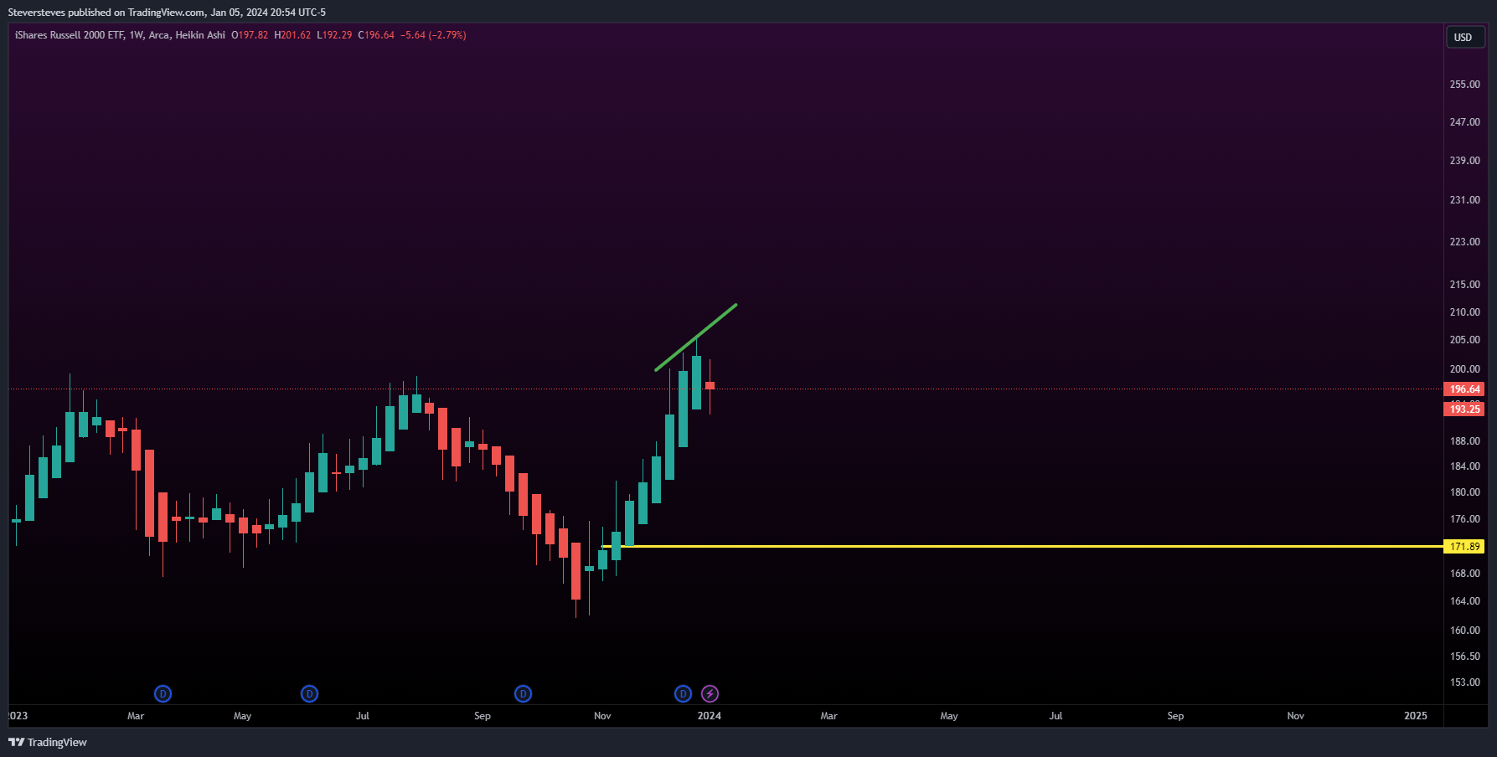Open the USD currency selector
The width and height of the screenshot is (1497, 757).
(x=1465, y=37)
